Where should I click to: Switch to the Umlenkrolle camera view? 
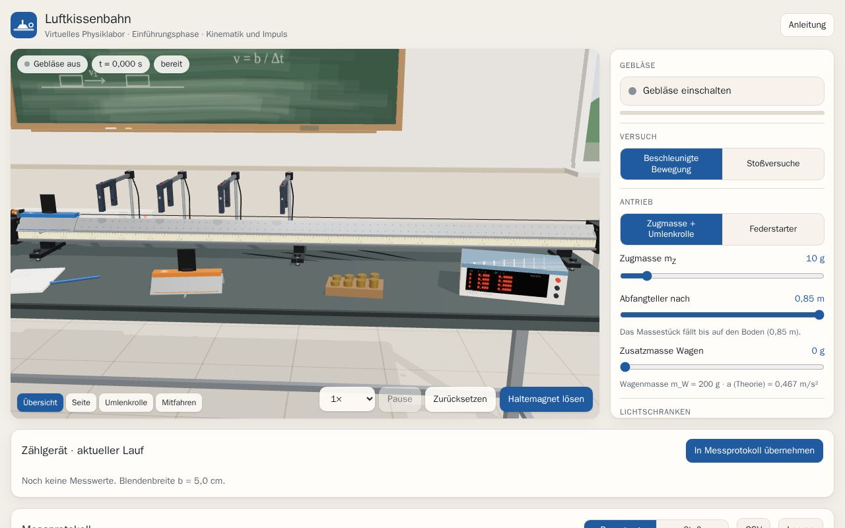pyautogui.click(x=126, y=403)
